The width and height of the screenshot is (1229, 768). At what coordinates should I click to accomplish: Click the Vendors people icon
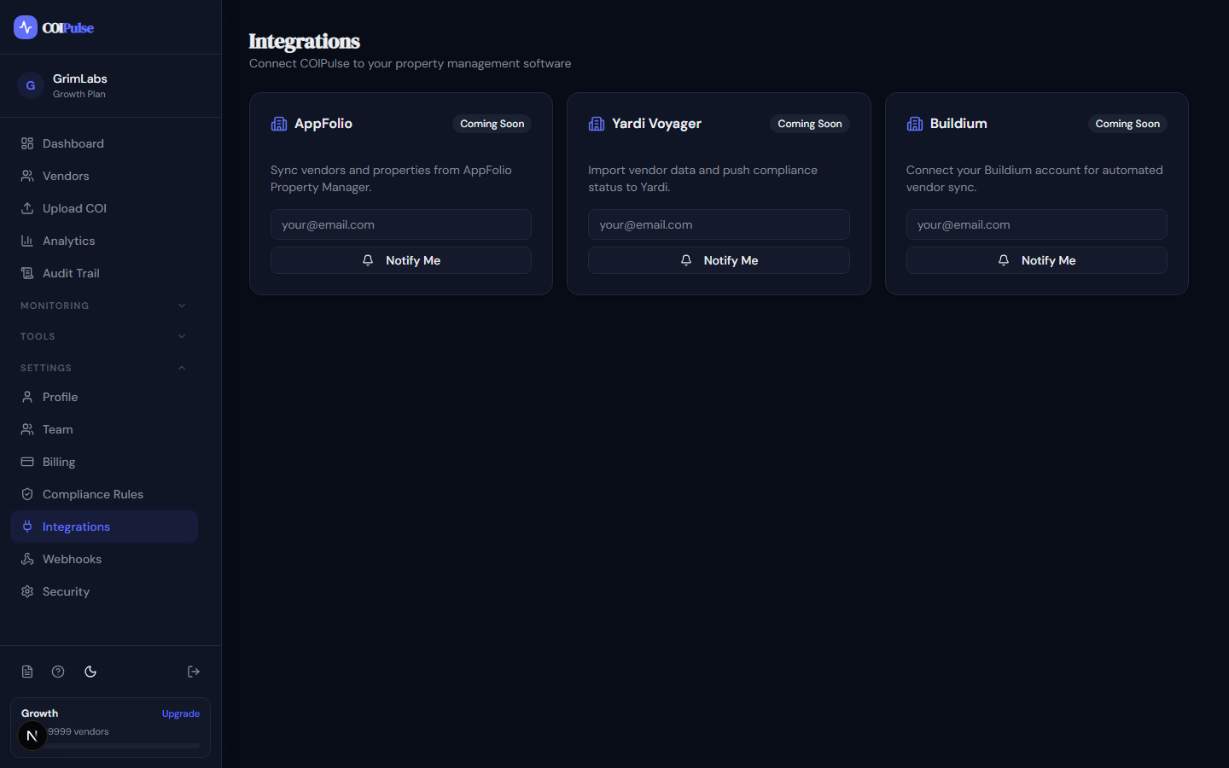pos(27,176)
